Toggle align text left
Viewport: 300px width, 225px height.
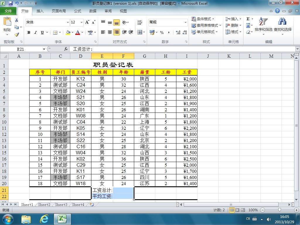pyautogui.click(x=103, y=32)
